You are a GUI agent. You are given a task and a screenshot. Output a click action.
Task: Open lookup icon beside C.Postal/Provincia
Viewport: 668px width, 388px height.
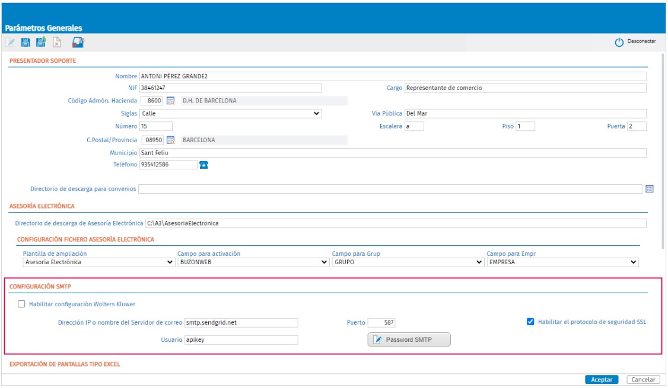coord(170,140)
